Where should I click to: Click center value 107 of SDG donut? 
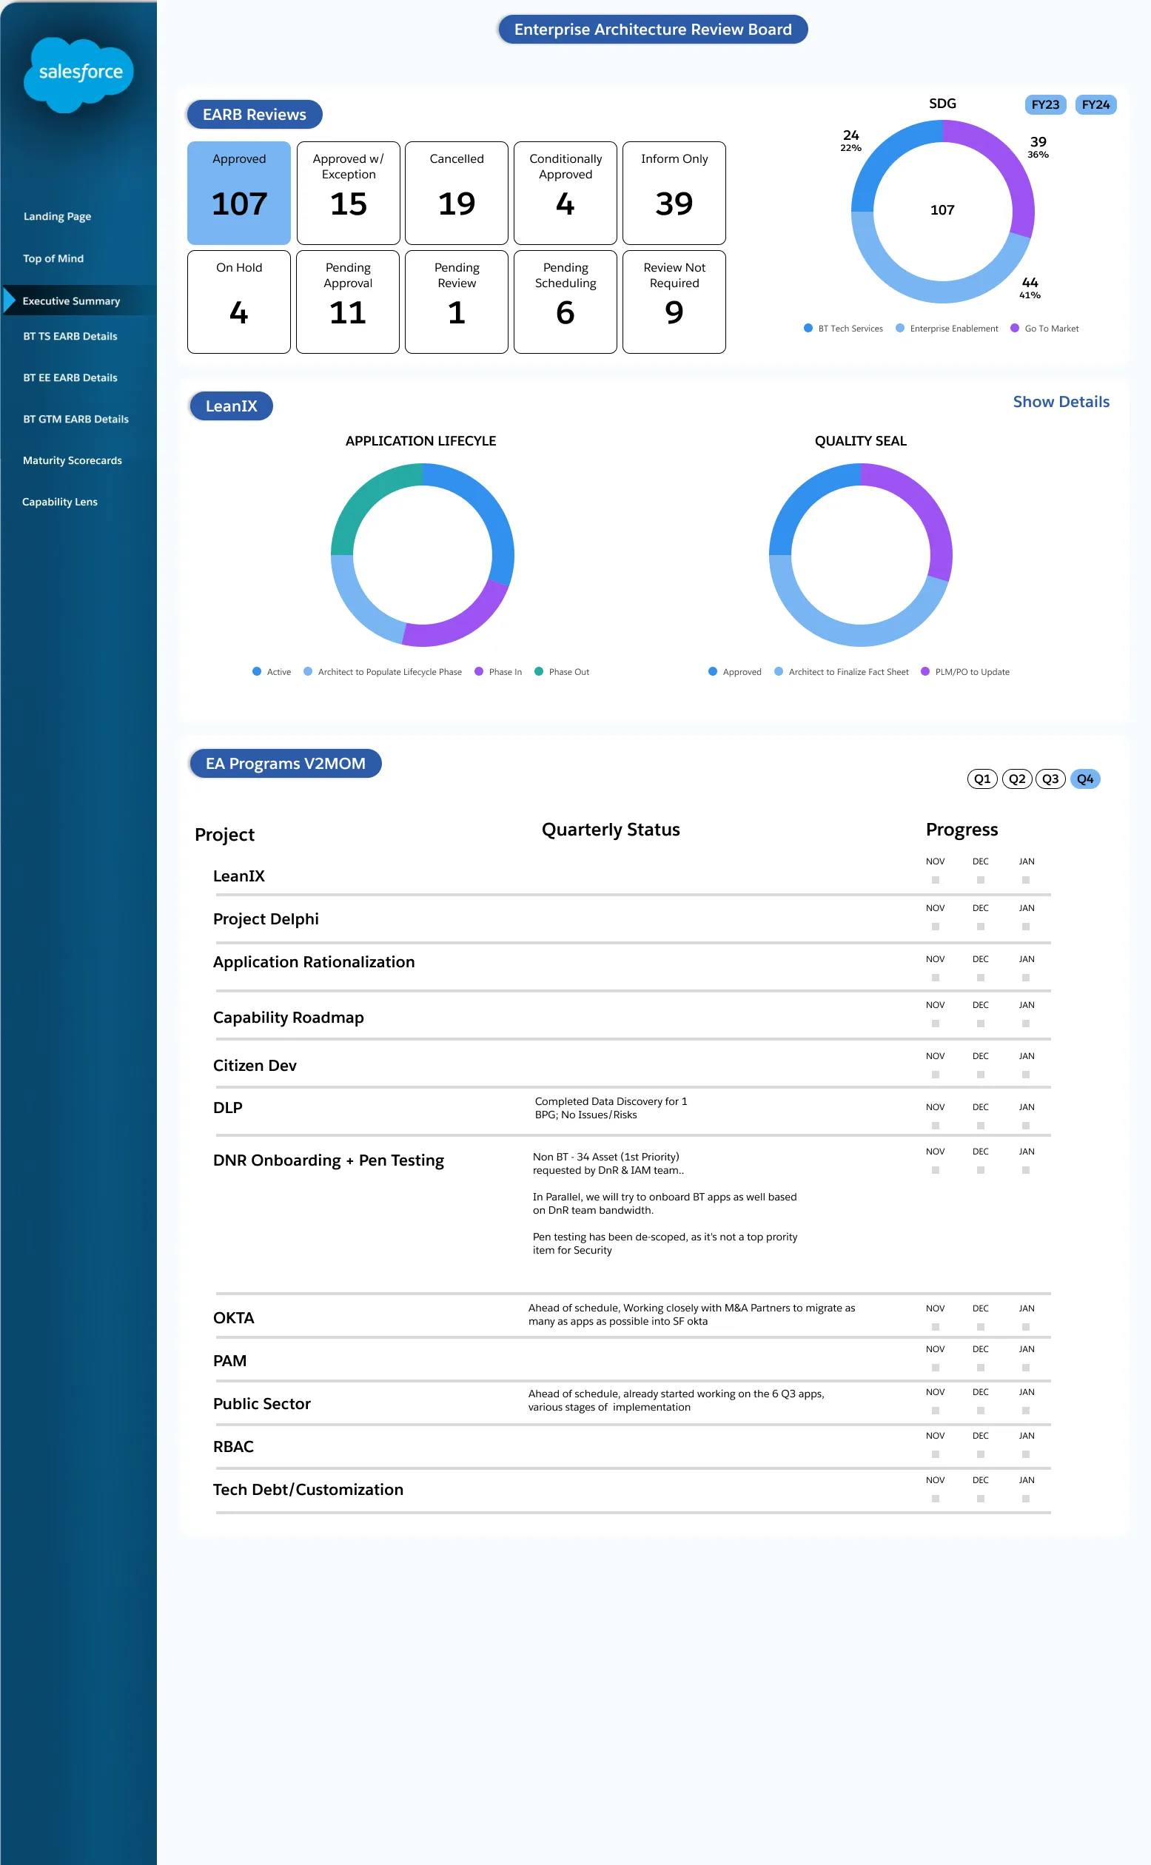[942, 210]
